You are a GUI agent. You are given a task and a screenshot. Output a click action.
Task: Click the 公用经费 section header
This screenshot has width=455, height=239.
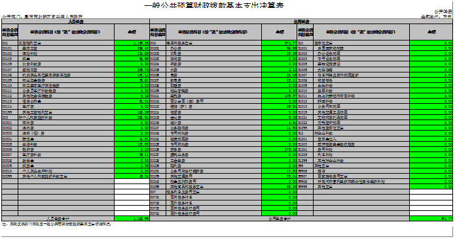tap(301, 22)
